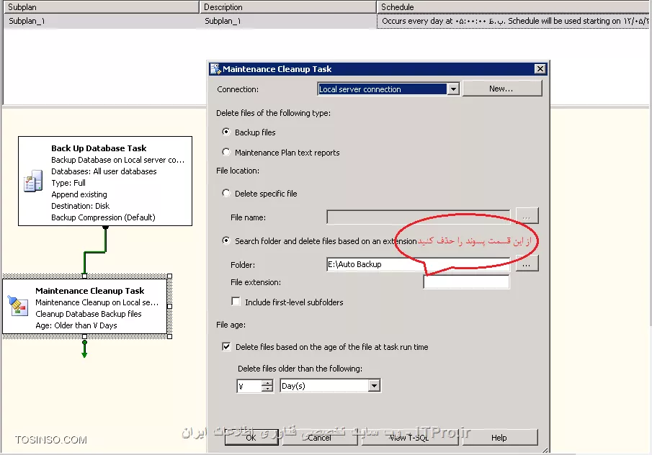Screen dimensions: 652x455
Task: Click the Folder path input field
Action: pyautogui.click(x=418, y=264)
